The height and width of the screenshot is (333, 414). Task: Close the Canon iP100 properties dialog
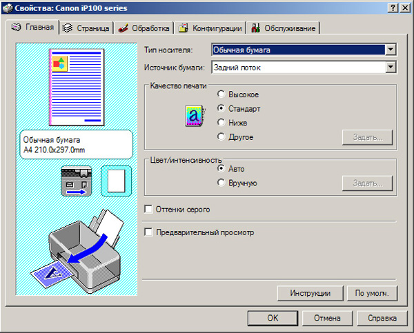pyautogui.click(x=405, y=8)
